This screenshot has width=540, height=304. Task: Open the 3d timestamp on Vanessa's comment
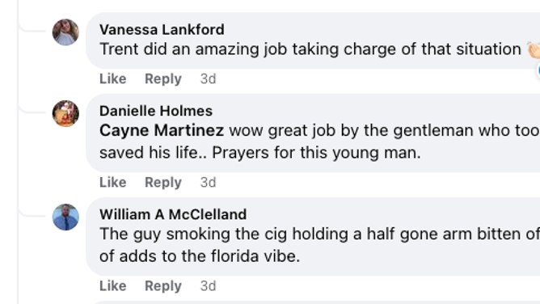pyautogui.click(x=208, y=79)
